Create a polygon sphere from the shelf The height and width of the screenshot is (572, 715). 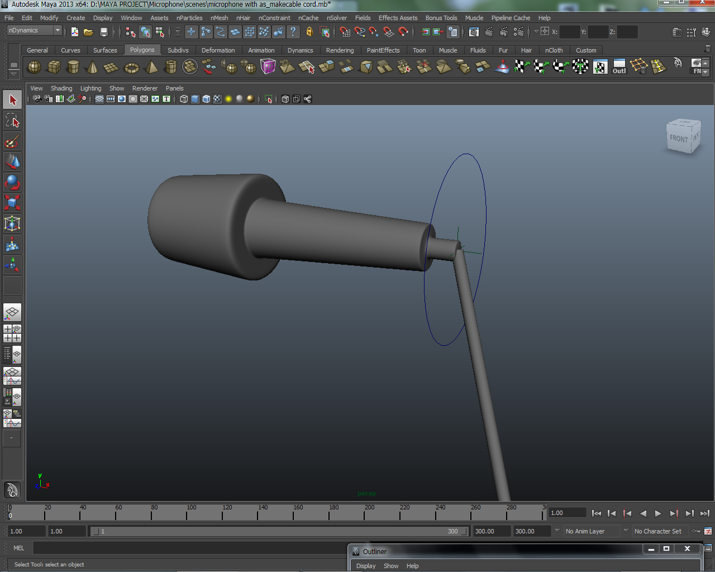pyautogui.click(x=35, y=68)
